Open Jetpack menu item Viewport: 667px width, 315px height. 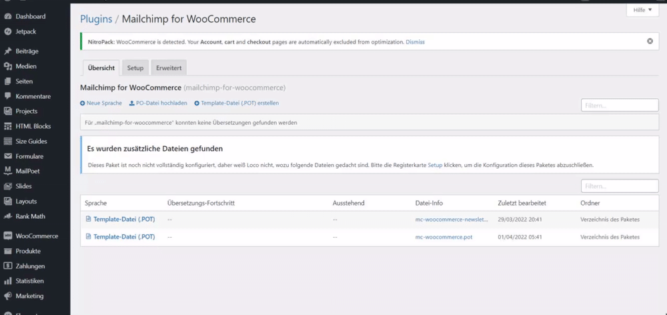[x=26, y=31]
